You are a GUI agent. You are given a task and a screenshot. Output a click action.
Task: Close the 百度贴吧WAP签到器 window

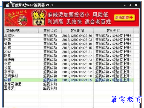pyautogui.click(x=136, y=5)
